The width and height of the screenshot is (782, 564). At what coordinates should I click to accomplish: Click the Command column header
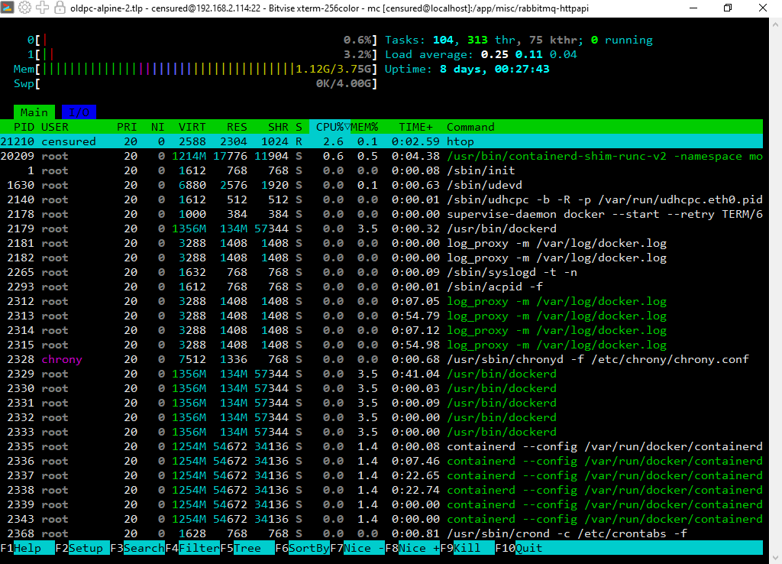[x=470, y=127]
